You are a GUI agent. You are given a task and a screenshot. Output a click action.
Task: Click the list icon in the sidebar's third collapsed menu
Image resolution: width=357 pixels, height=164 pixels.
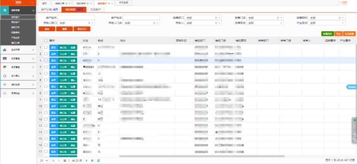pos(4,67)
